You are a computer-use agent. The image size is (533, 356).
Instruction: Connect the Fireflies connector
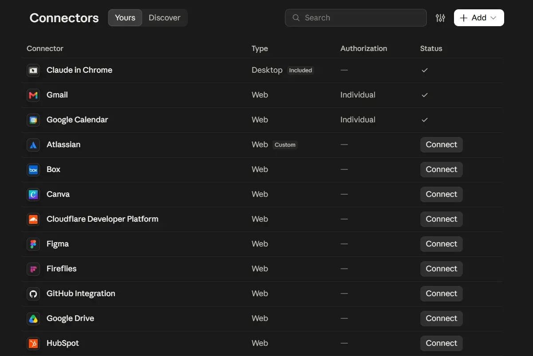tap(442, 269)
